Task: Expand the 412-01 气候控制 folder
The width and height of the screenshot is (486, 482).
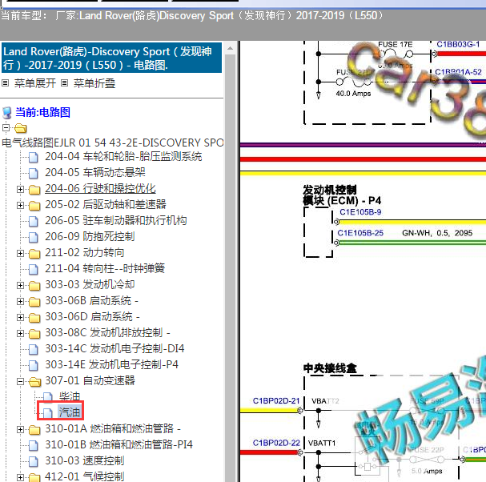Action: point(20,477)
